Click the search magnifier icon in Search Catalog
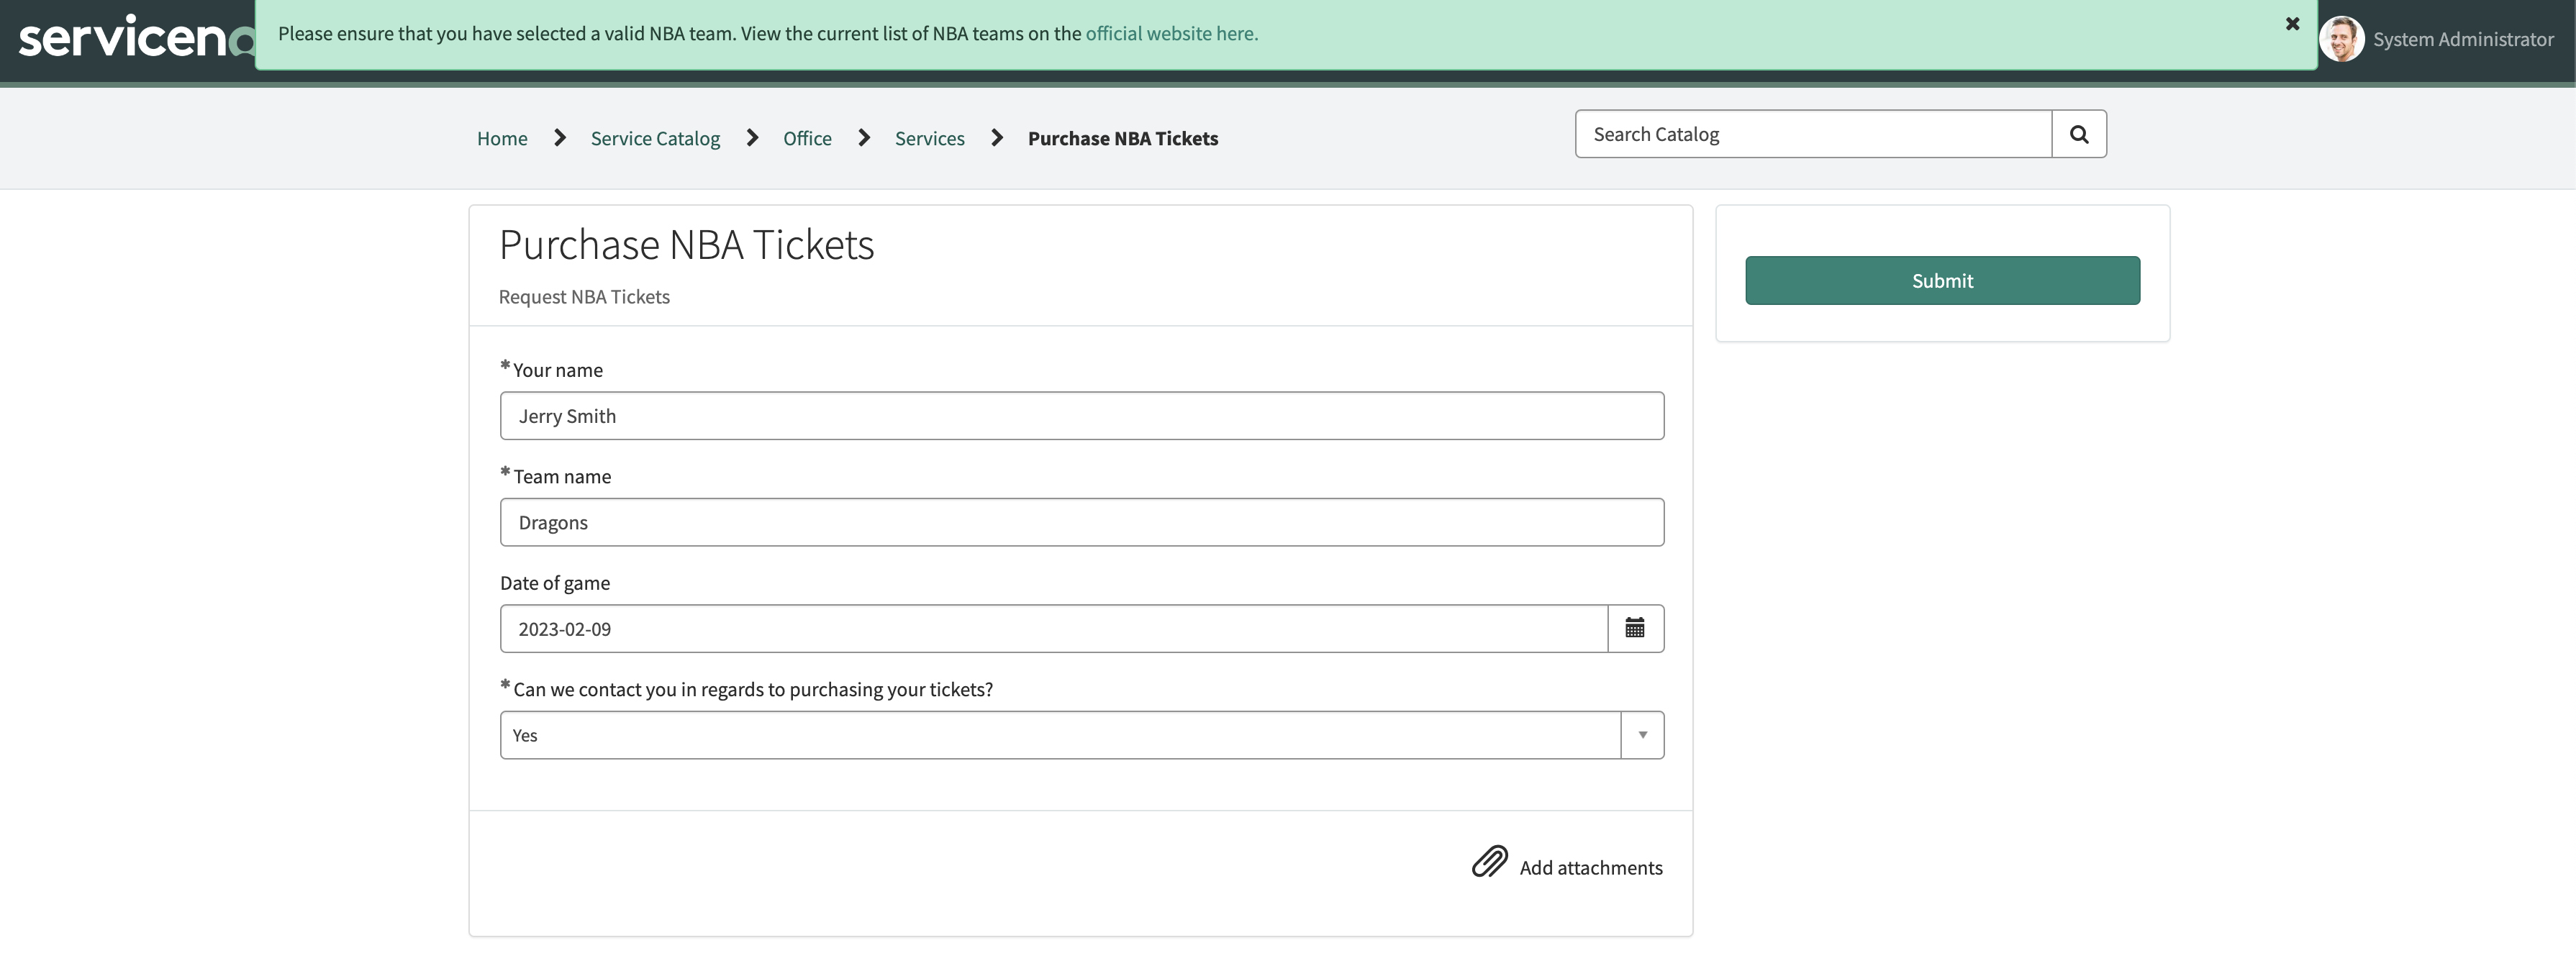The image size is (2576, 971). (2079, 133)
